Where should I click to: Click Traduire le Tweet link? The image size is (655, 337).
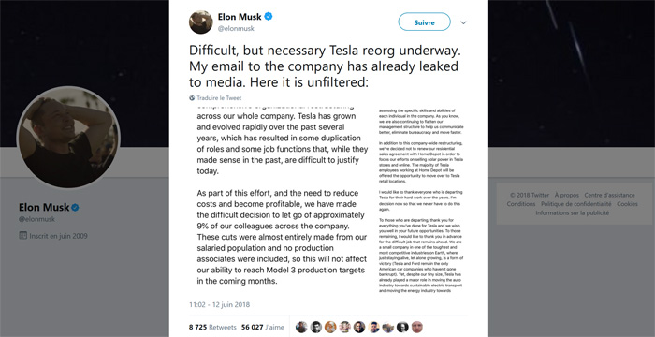coord(219,98)
